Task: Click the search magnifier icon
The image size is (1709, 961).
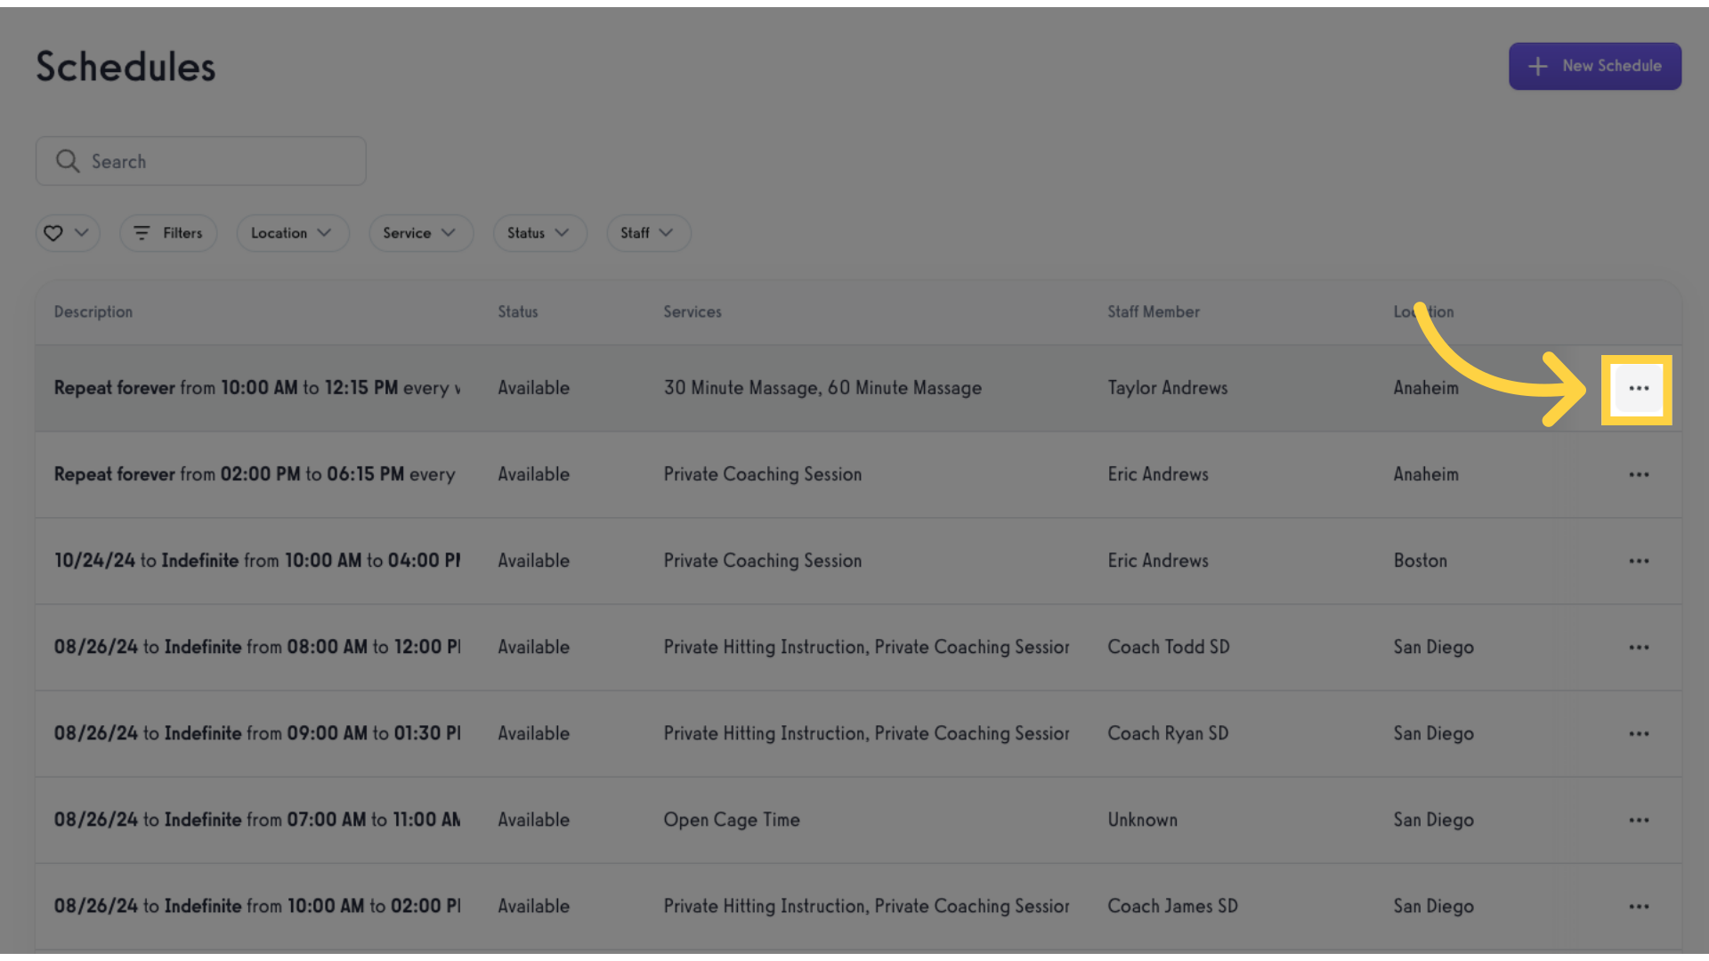Action: tap(68, 161)
